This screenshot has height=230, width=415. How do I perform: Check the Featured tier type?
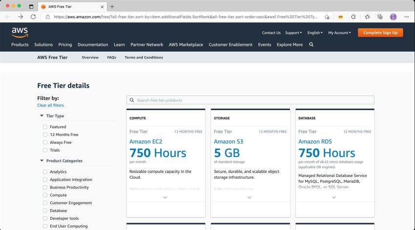point(45,127)
